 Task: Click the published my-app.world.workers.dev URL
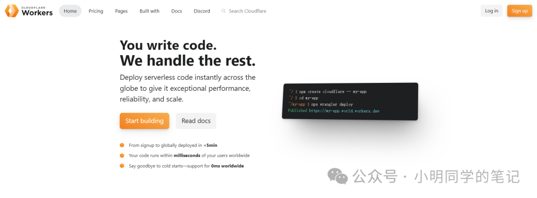click(344, 111)
